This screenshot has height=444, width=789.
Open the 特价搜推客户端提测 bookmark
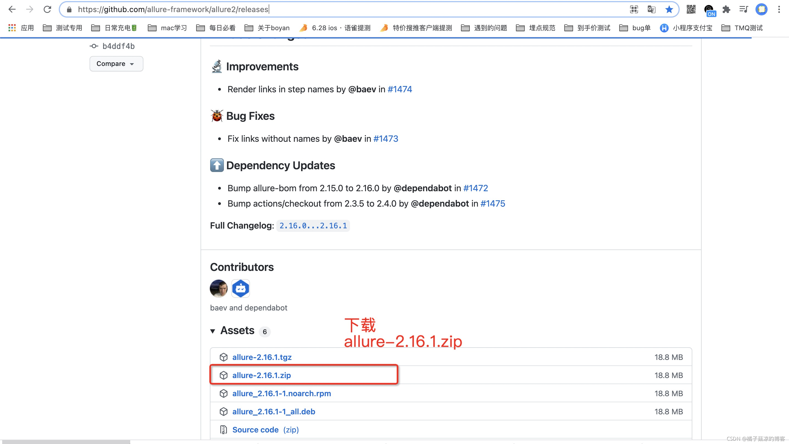416,28
